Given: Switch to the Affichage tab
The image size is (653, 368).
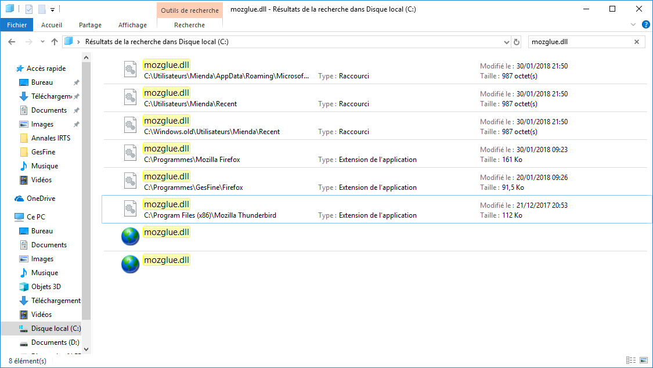Looking at the screenshot, I should click(x=132, y=25).
